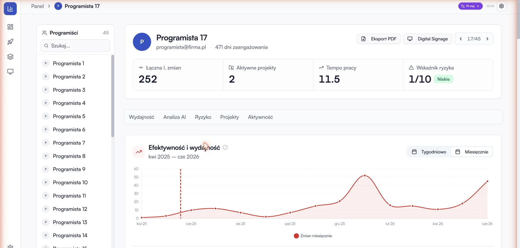The image size is (520, 248).
Task: Click the avatar icon next to Programista 10
Action: pyautogui.click(x=46, y=183)
